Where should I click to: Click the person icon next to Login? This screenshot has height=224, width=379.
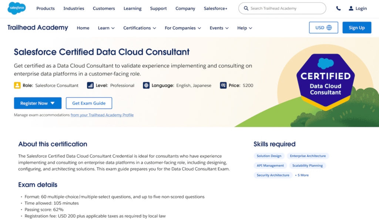coord(351,8)
